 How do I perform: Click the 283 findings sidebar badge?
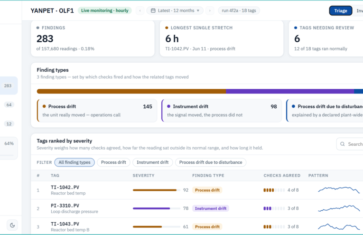coord(8,85)
